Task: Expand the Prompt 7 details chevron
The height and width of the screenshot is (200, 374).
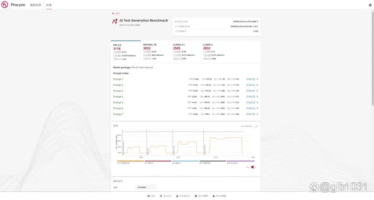Action: [x=257, y=114]
